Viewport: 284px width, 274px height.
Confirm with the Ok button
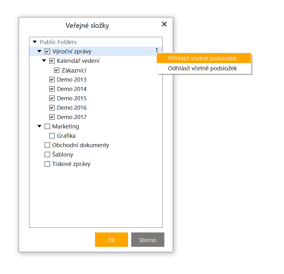click(x=112, y=240)
